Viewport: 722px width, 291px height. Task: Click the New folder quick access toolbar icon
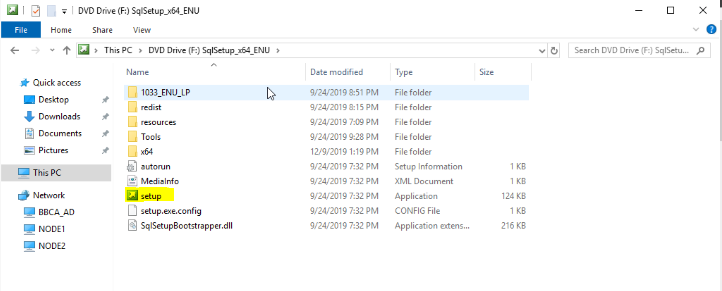point(51,11)
